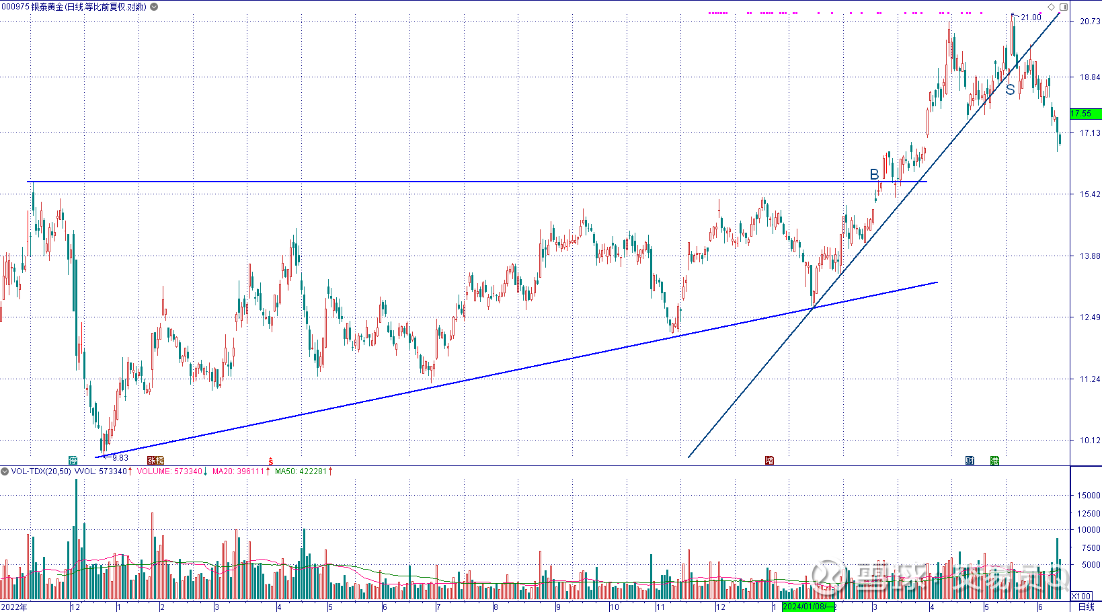The width and height of the screenshot is (1102, 612).
Task: Click the diamond icon at chart top-right
Action: pyautogui.click(x=1052, y=7)
